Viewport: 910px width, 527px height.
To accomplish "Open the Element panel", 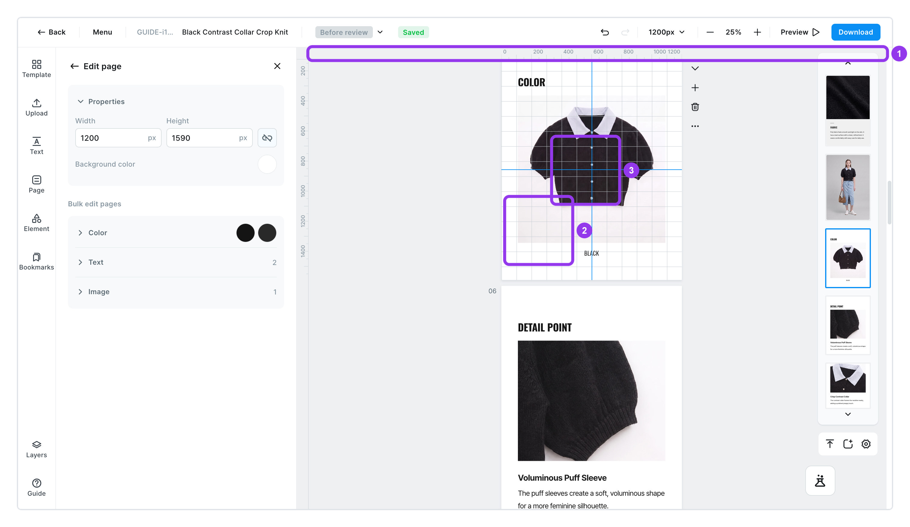I will tap(36, 223).
